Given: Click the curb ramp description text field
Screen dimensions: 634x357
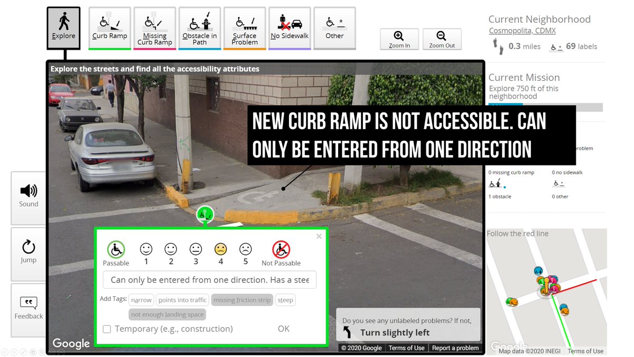Looking at the screenshot, I should pos(209,280).
